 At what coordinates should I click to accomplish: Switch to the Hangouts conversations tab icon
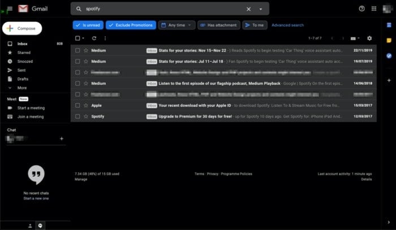(40, 225)
